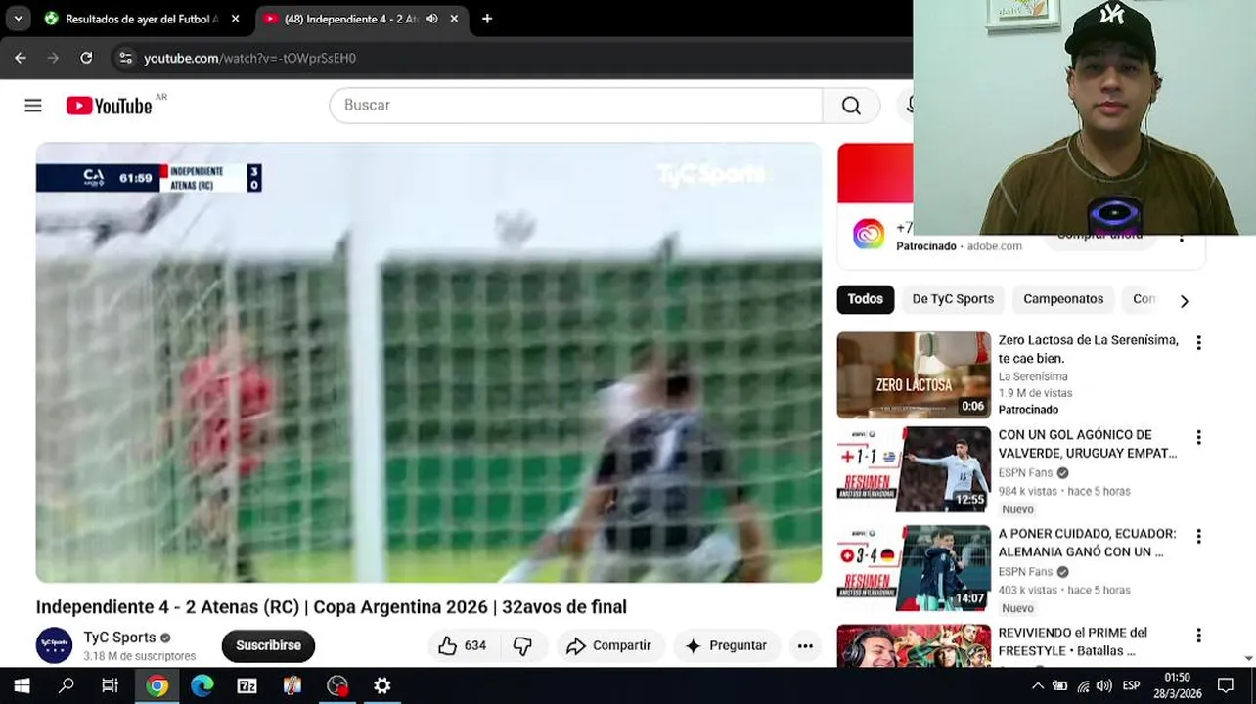Open the volume tray icon
Screen dimensions: 1256x704
1104,685
